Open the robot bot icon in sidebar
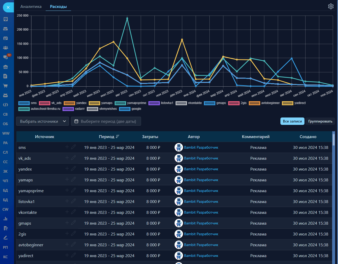This screenshot has height=264, width=338. (x=6, y=95)
